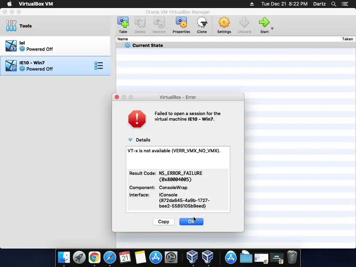Open VM Settings gear icon
This screenshot has width=356, height=267.
(224, 23)
